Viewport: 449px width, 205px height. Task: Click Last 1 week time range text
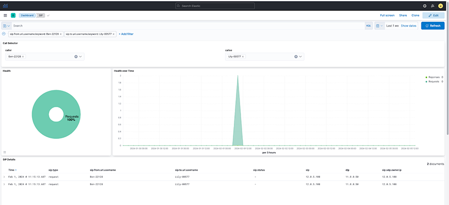[x=392, y=26]
